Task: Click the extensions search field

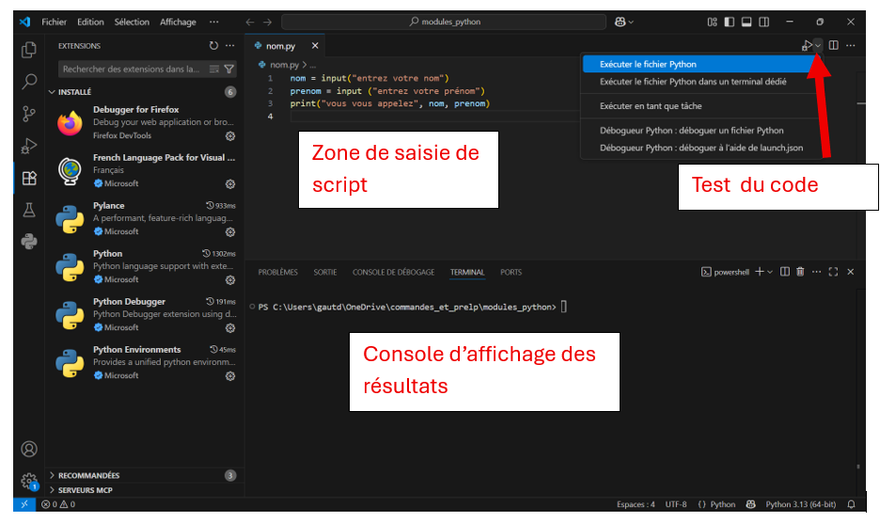Action: (132, 69)
